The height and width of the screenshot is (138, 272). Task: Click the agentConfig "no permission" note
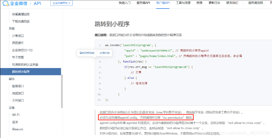(146, 118)
